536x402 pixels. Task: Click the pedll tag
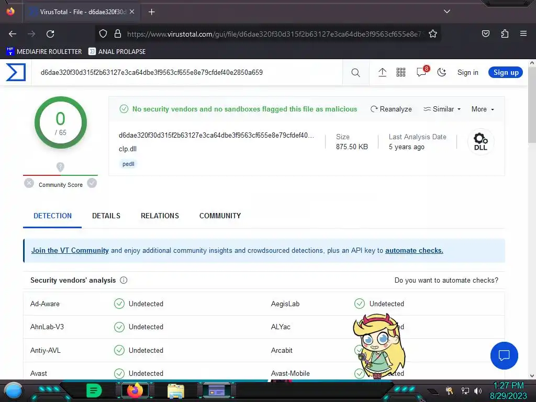[x=128, y=164]
